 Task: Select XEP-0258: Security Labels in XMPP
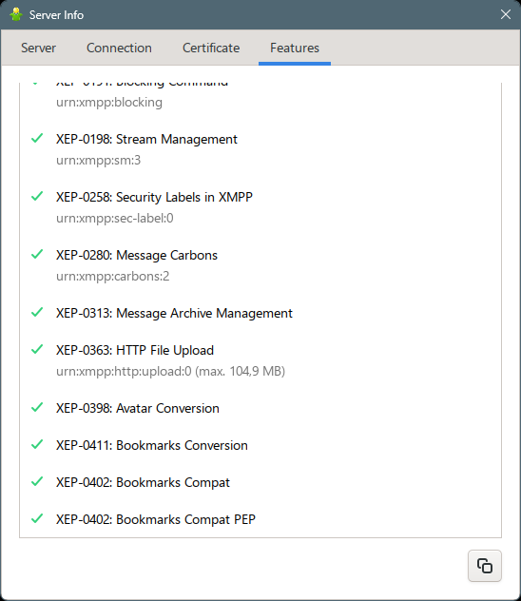[x=154, y=197]
